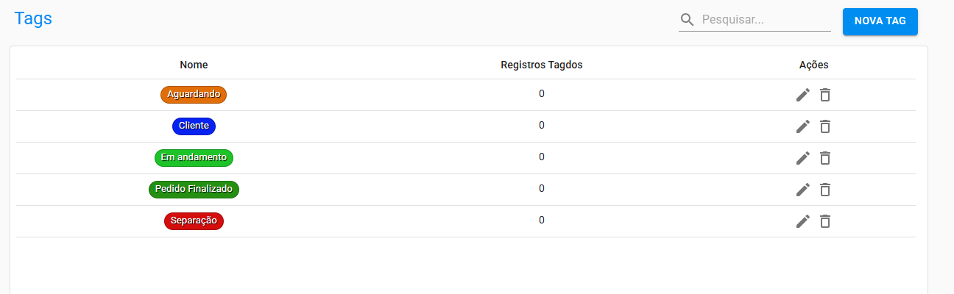Delete the Cliente tag
This screenshot has width=954, height=294.
[825, 126]
